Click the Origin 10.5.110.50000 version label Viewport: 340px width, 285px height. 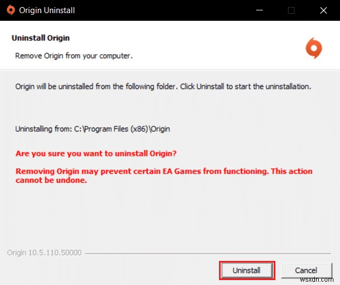point(44,253)
